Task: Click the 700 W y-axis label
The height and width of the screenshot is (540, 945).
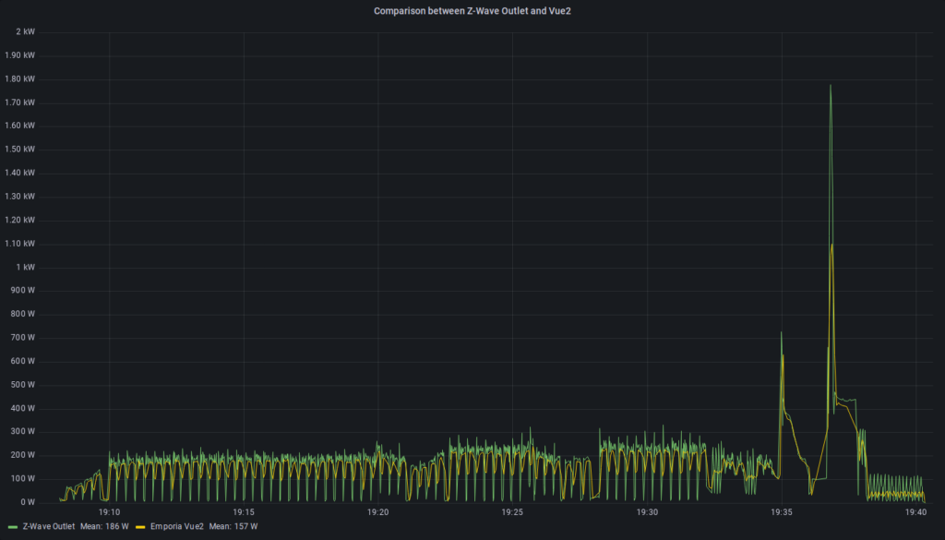Action: 23,338
